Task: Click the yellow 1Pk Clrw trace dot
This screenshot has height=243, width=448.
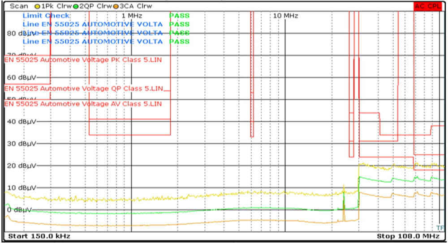Action: point(37,6)
